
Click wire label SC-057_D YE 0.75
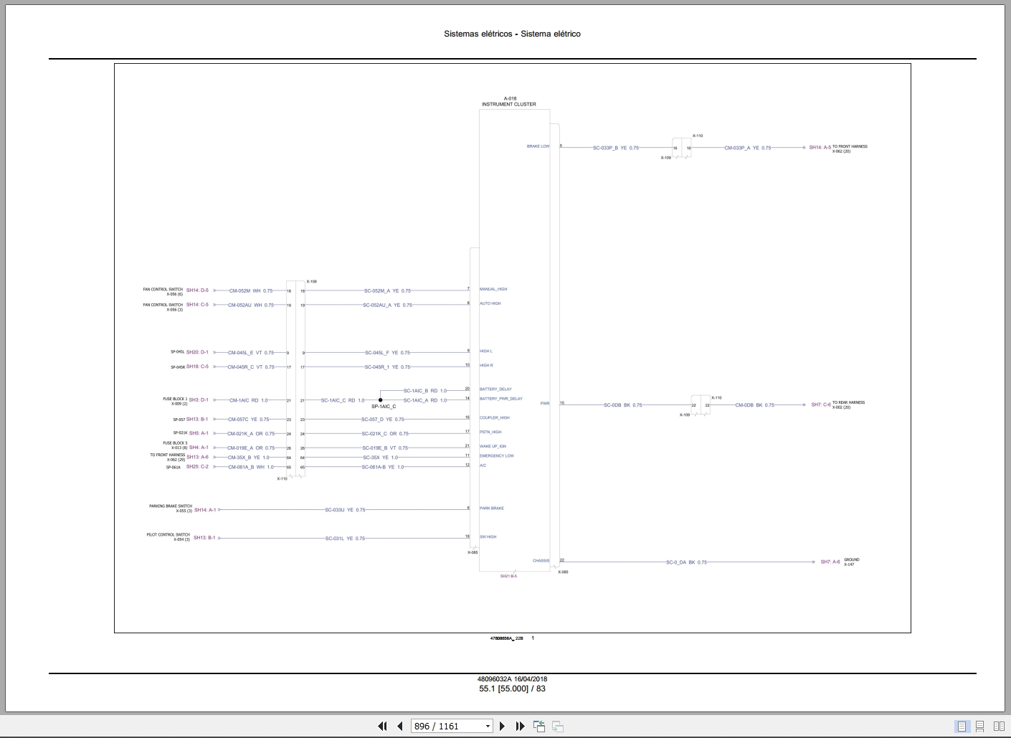point(383,420)
